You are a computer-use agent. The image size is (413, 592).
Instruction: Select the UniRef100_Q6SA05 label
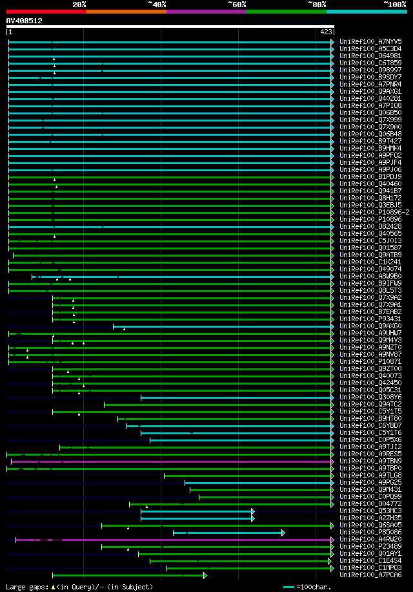click(370, 525)
